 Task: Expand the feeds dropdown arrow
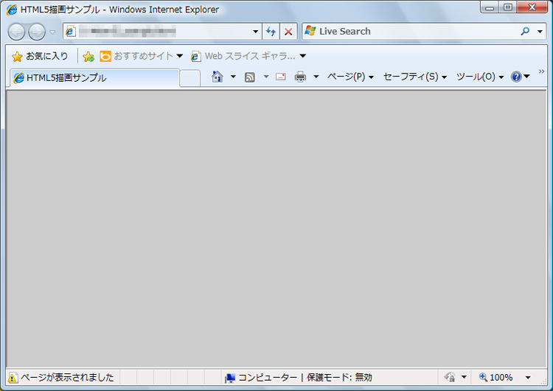click(266, 77)
